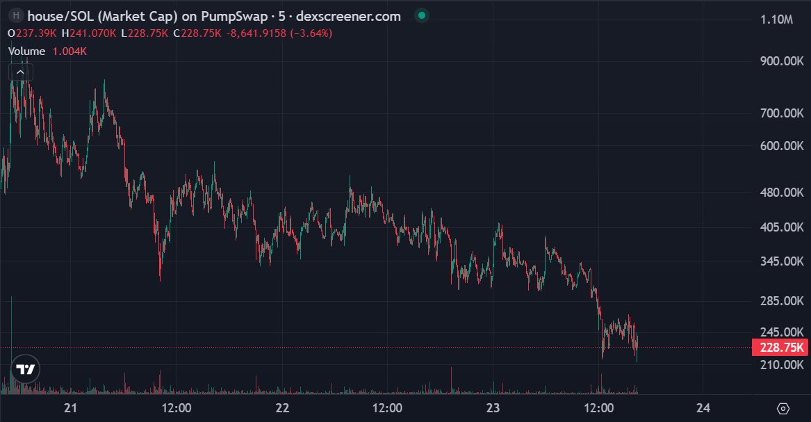Click the 1.10M price axis label
The width and height of the screenshot is (811, 422).
(x=776, y=19)
